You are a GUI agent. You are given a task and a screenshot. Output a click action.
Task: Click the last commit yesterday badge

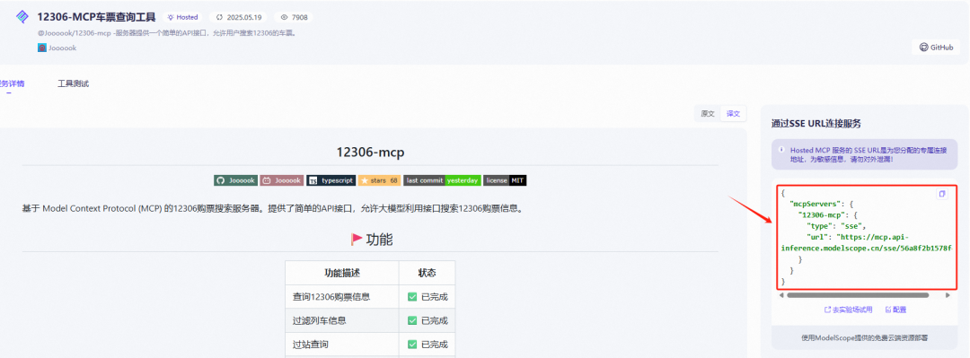442,180
